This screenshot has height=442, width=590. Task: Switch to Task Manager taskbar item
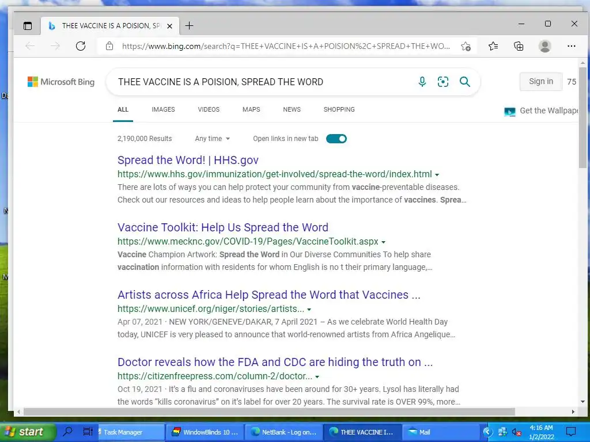(x=131, y=432)
